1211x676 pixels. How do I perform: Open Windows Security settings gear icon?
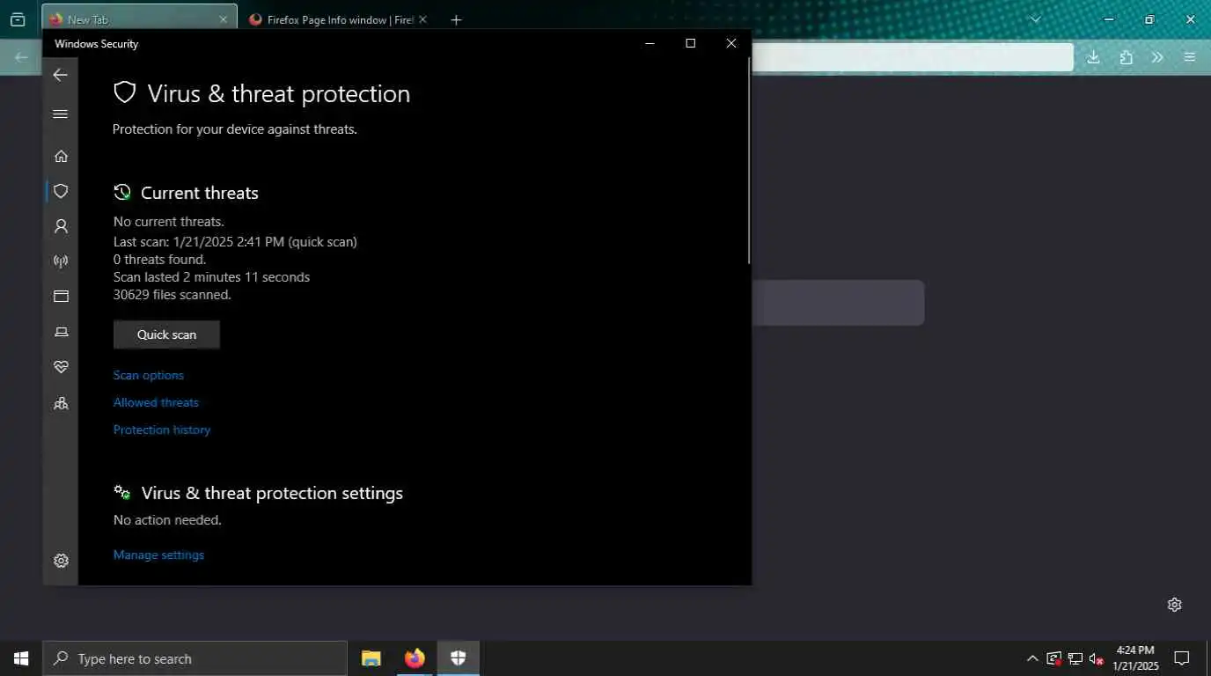pos(61,561)
